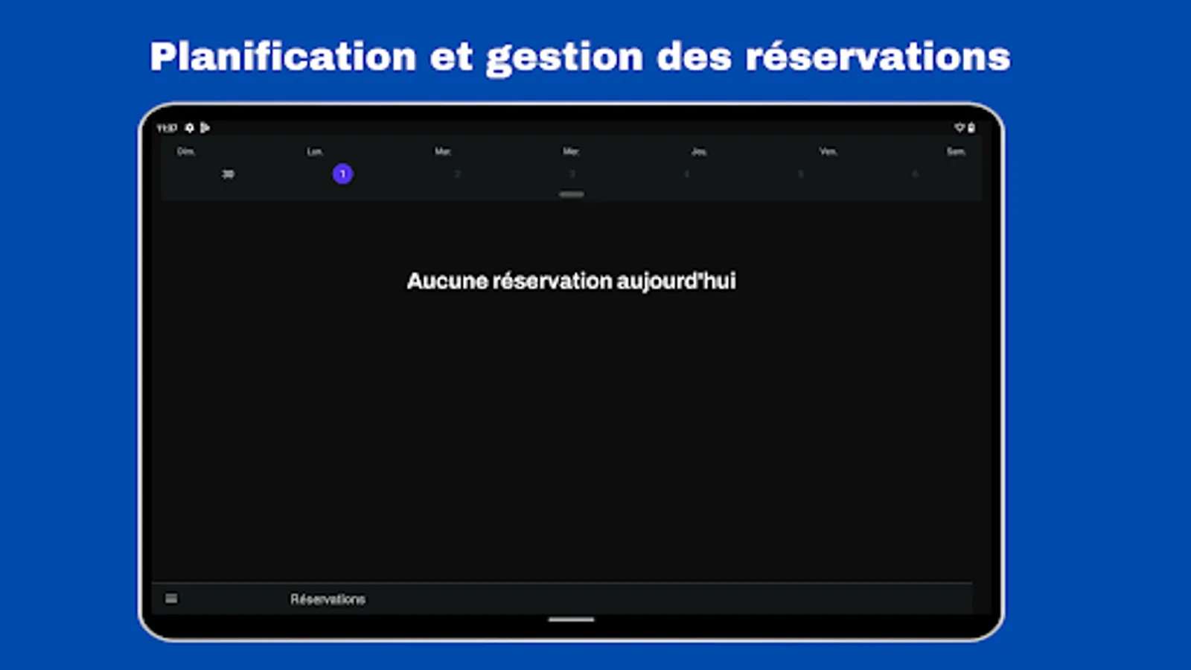The height and width of the screenshot is (670, 1191).
Task: Select the Réservations tab
Action: tap(328, 599)
